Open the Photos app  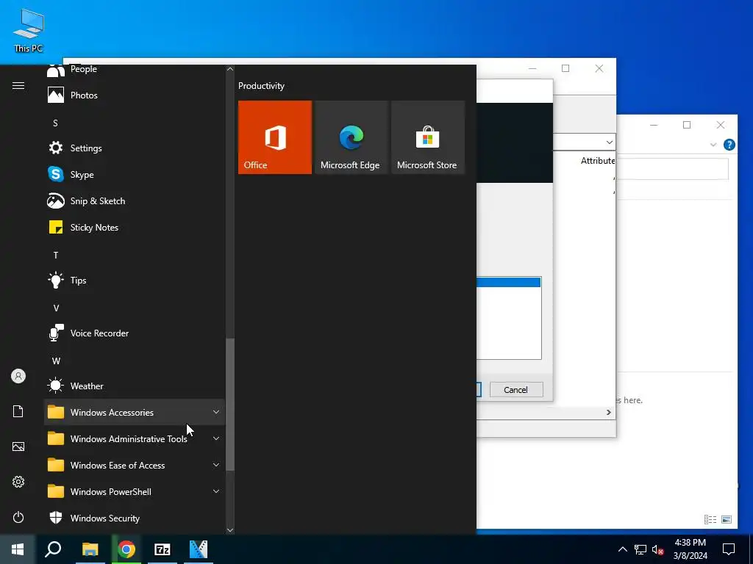click(x=134, y=95)
